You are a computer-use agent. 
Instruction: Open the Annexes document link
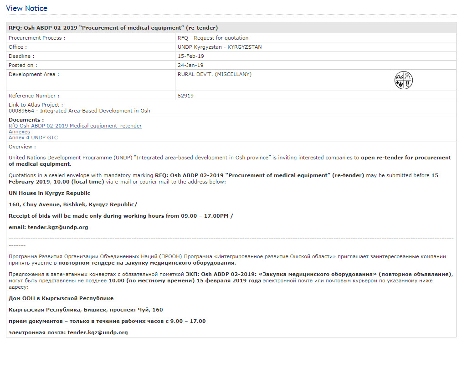click(x=19, y=132)
